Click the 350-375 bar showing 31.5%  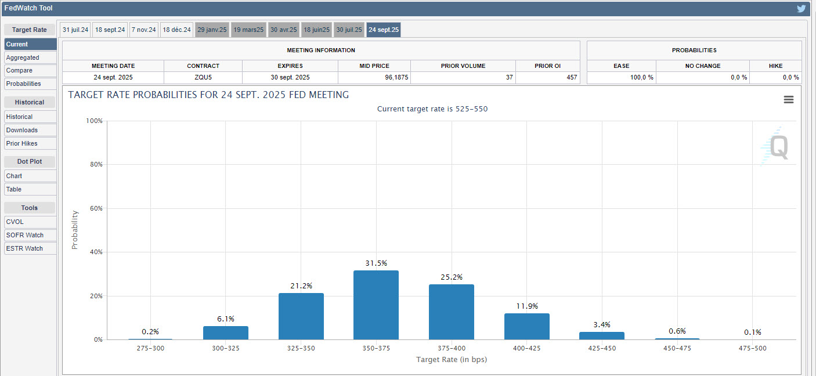pyautogui.click(x=376, y=305)
